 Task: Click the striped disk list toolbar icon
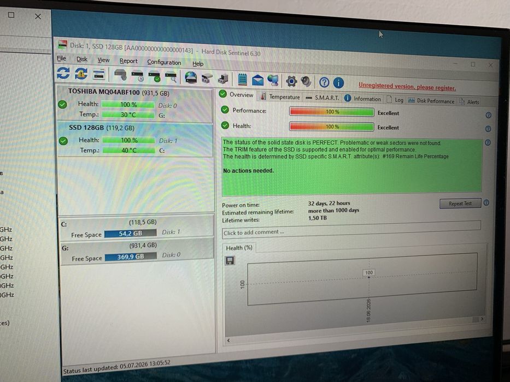click(x=99, y=74)
